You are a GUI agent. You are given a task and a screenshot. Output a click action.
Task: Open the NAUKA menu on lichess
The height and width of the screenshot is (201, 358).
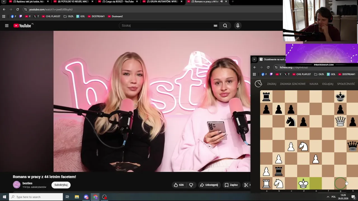(314, 84)
